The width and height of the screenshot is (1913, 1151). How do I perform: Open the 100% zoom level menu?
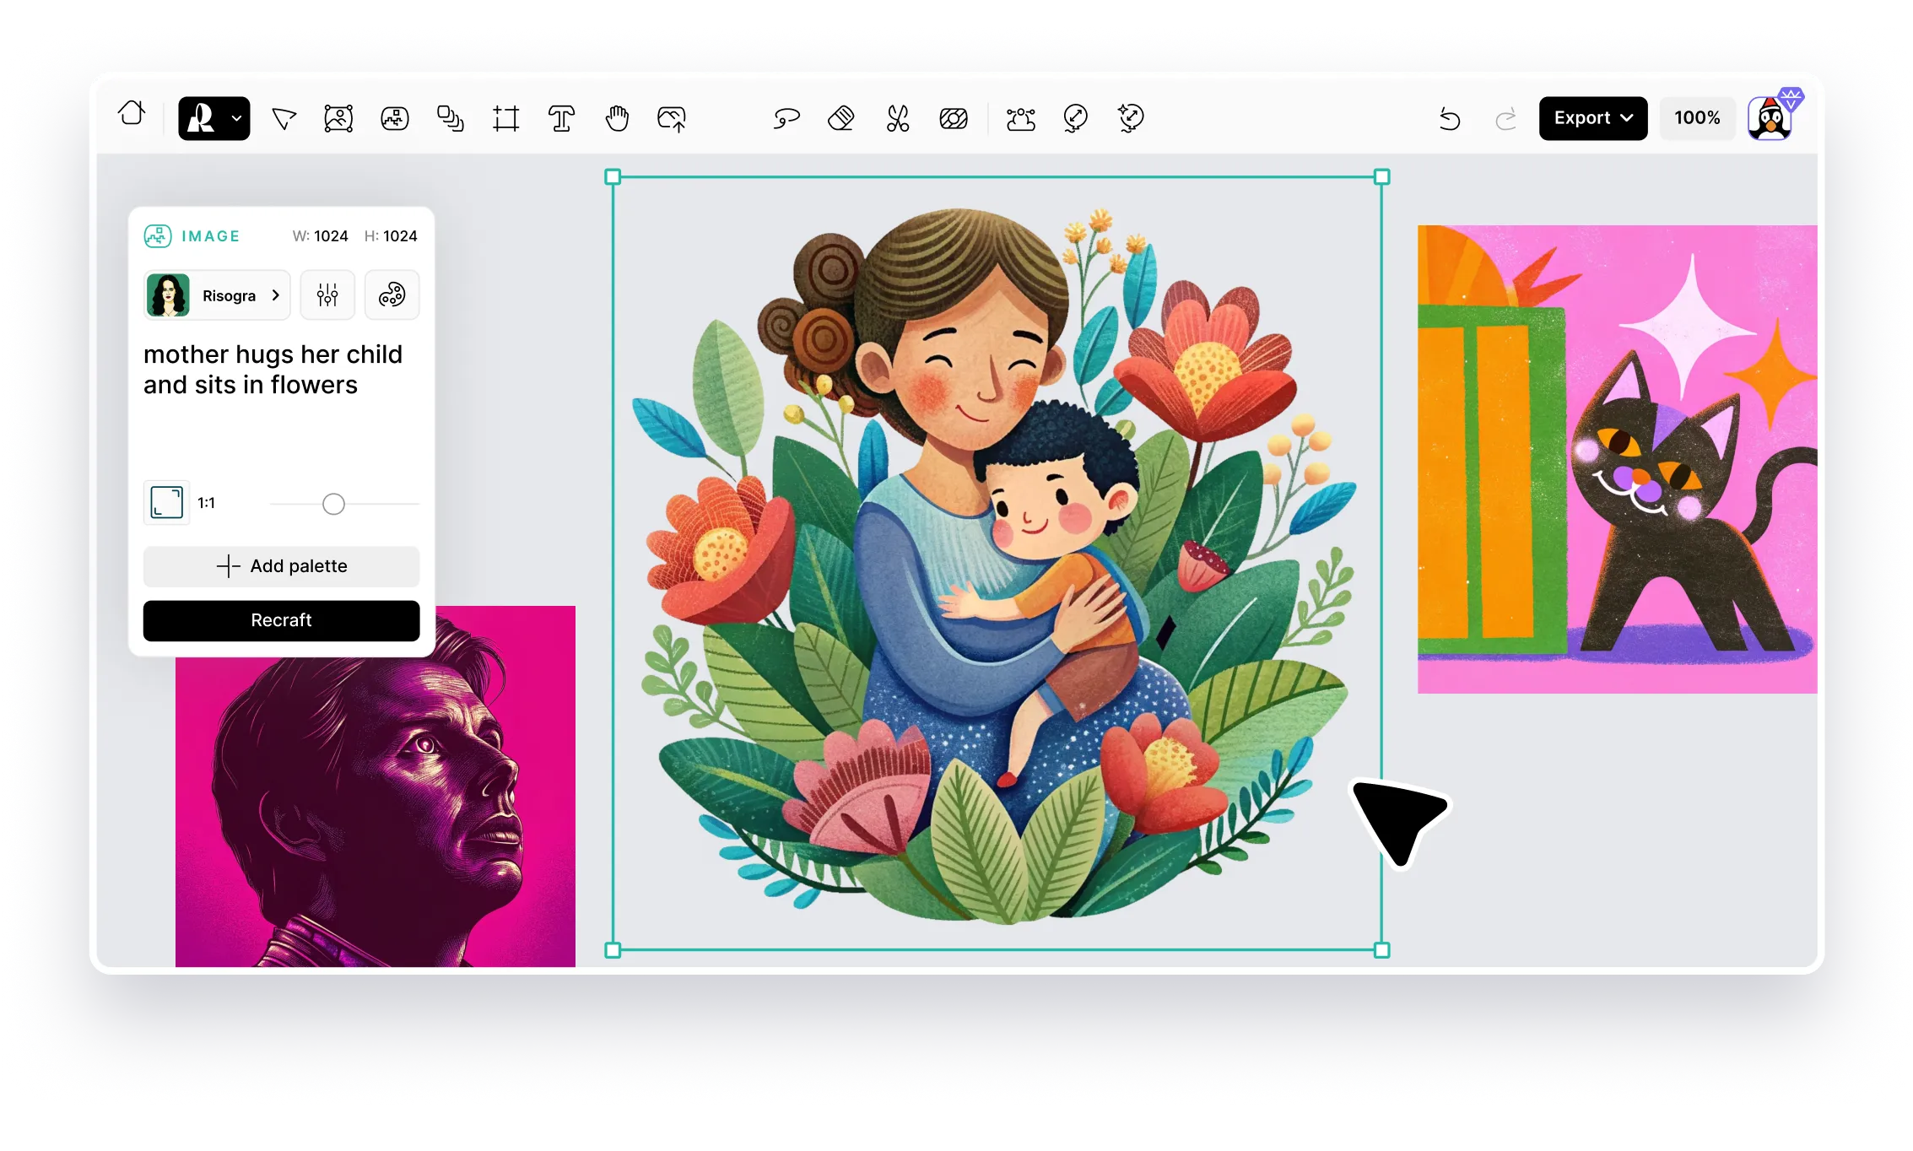click(x=1696, y=118)
